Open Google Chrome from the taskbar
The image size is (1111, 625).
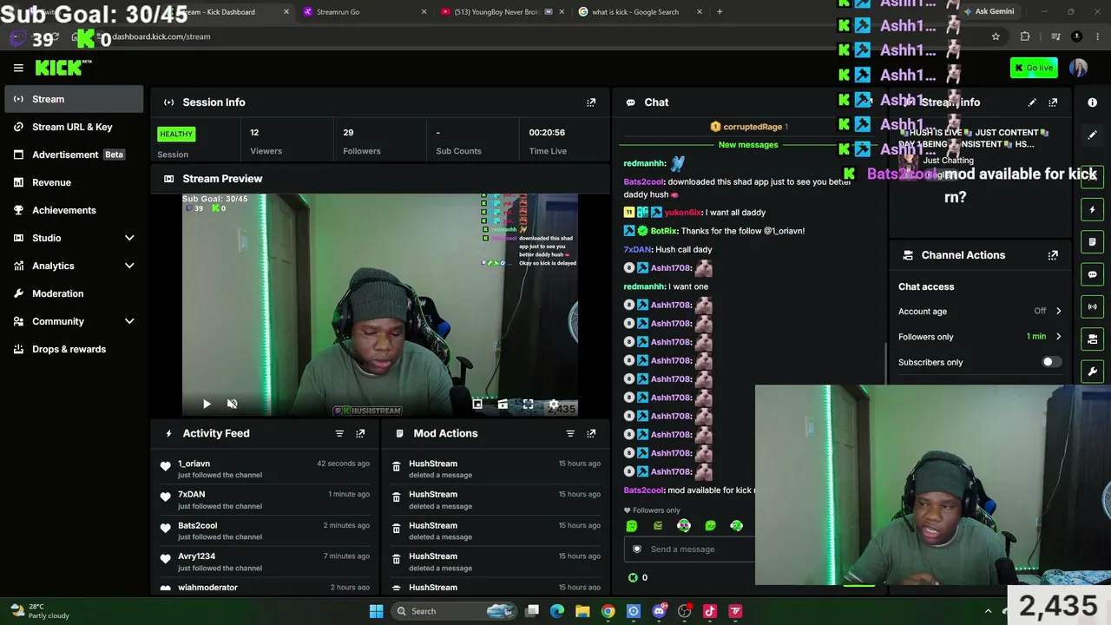pos(608,611)
